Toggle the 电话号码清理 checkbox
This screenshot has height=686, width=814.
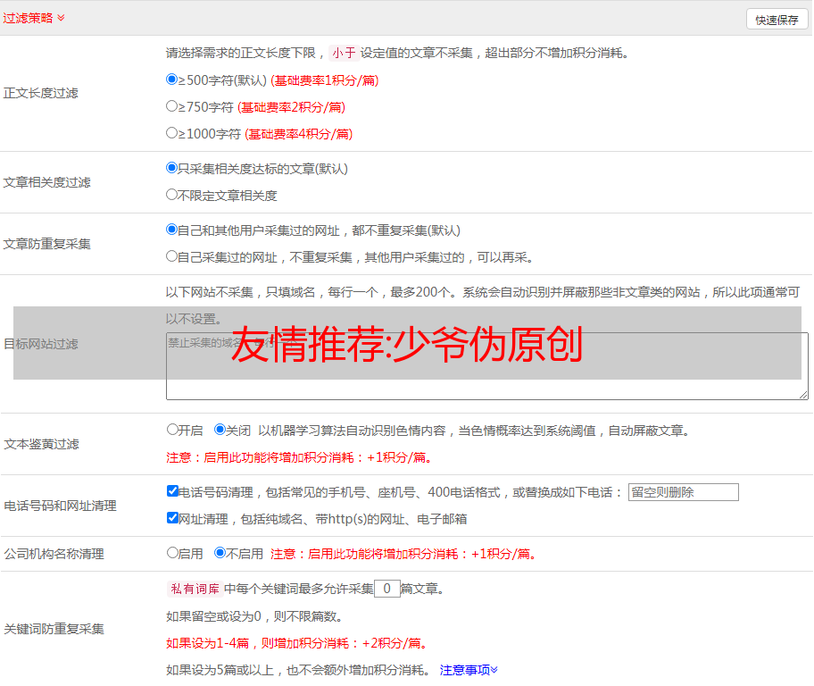coord(172,491)
